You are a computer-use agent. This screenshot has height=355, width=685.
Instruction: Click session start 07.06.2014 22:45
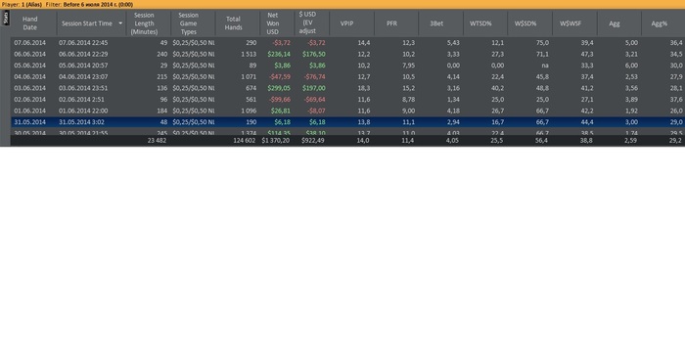click(x=83, y=43)
